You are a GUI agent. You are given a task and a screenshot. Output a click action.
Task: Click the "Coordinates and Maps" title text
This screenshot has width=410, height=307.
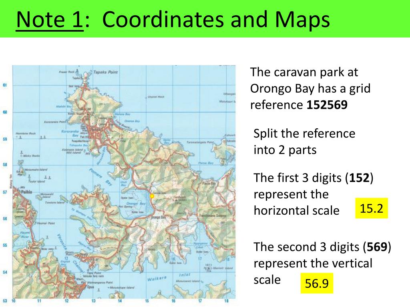[216, 20]
